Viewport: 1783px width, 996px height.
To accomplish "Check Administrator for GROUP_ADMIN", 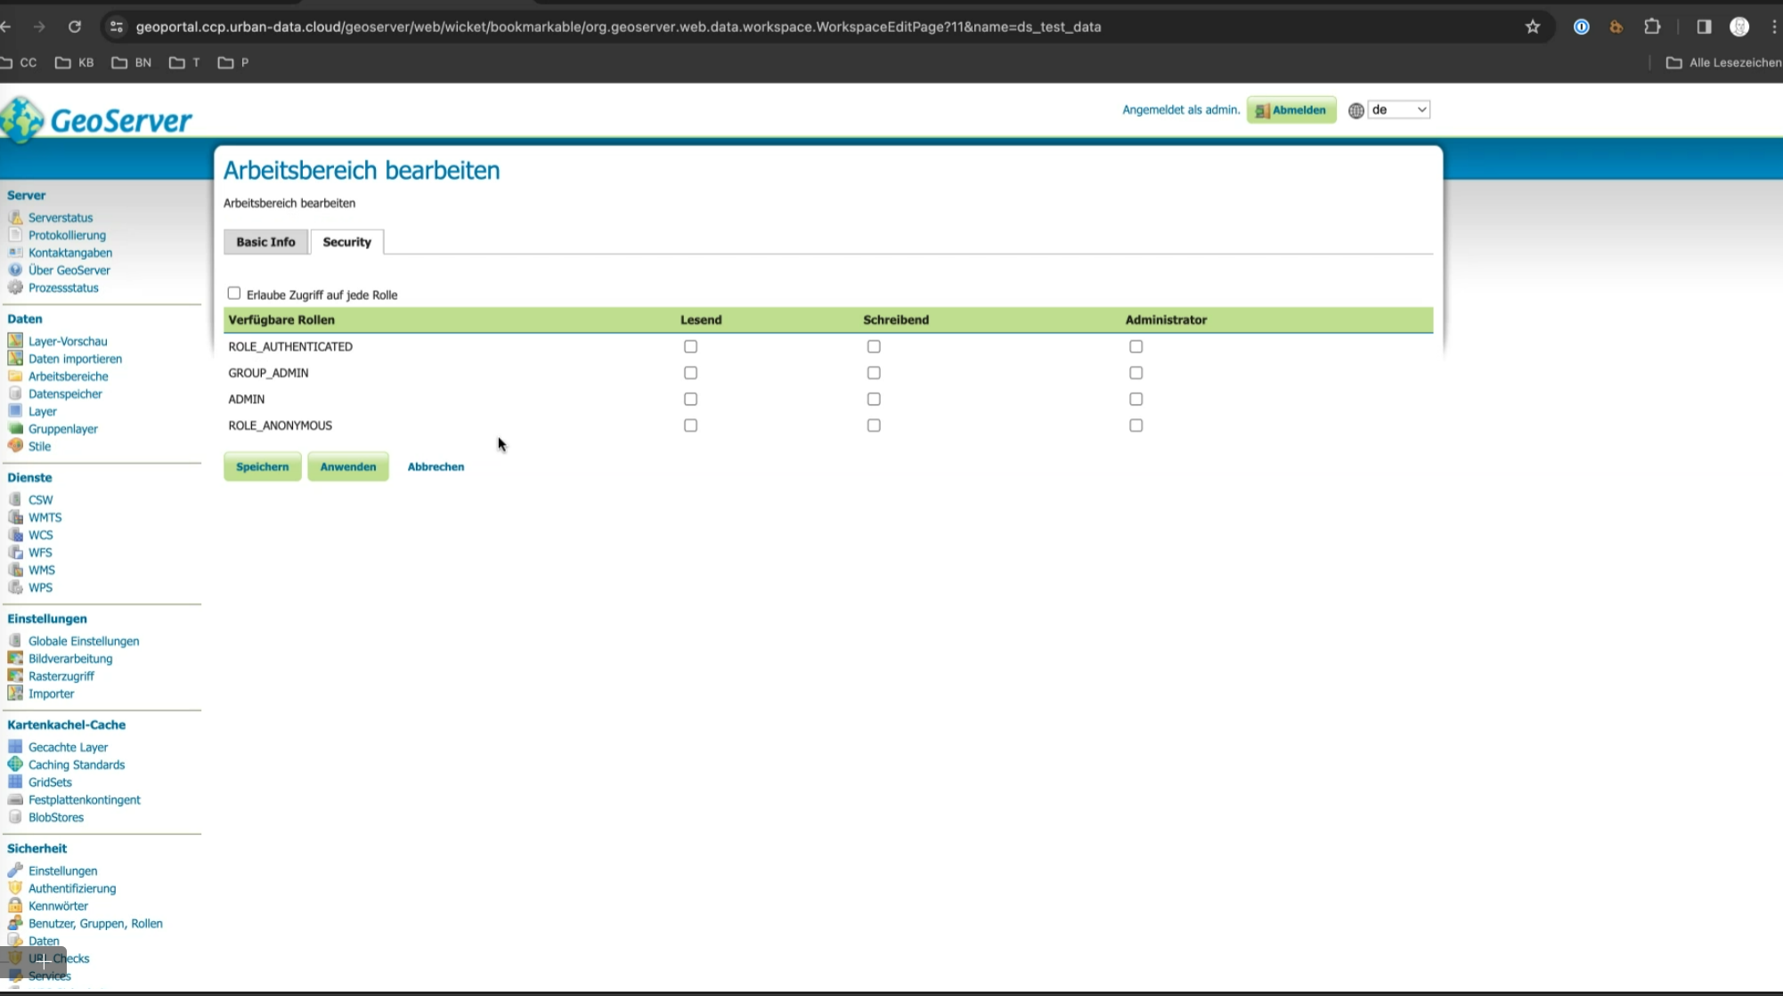I will click(x=1136, y=373).
